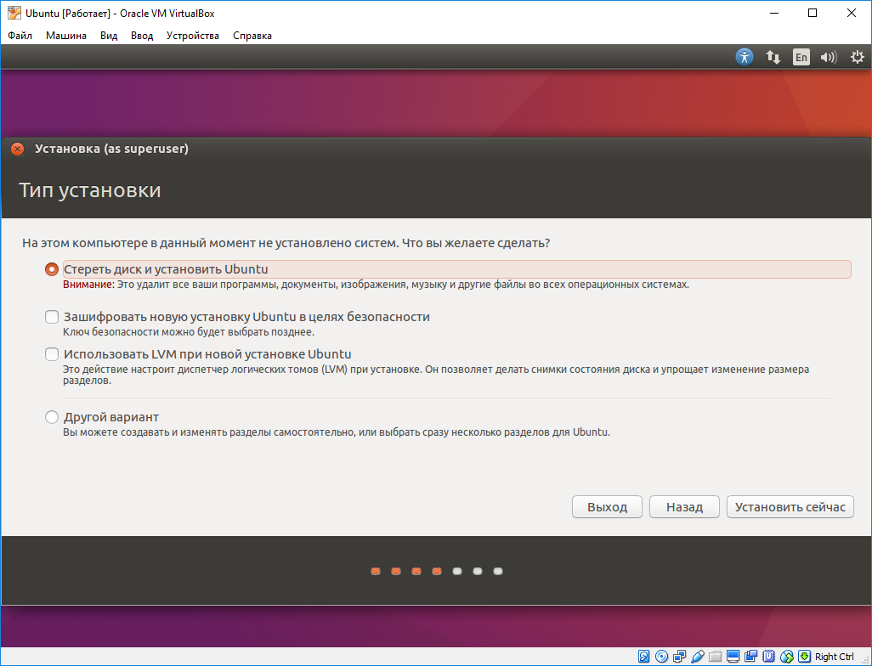The width and height of the screenshot is (872, 666).
Task: Click the hard disk activity status icon
Action: [643, 657]
